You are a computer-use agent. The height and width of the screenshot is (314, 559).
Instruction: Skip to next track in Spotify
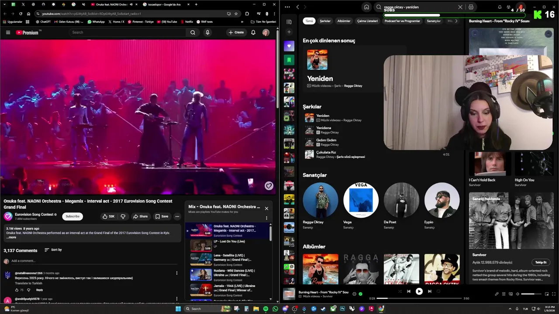[x=429, y=291]
